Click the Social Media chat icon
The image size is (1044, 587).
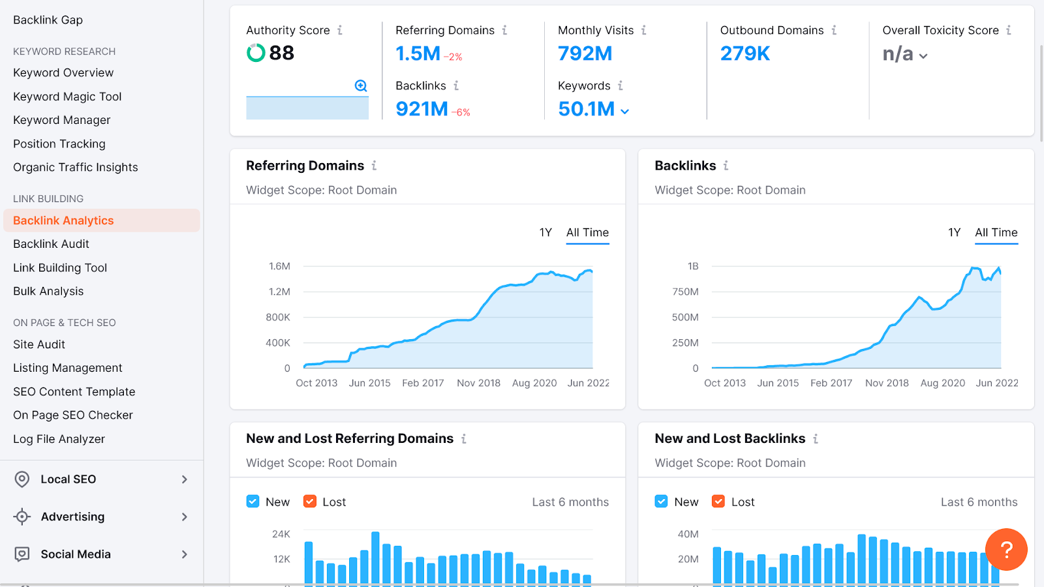pos(22,554)
